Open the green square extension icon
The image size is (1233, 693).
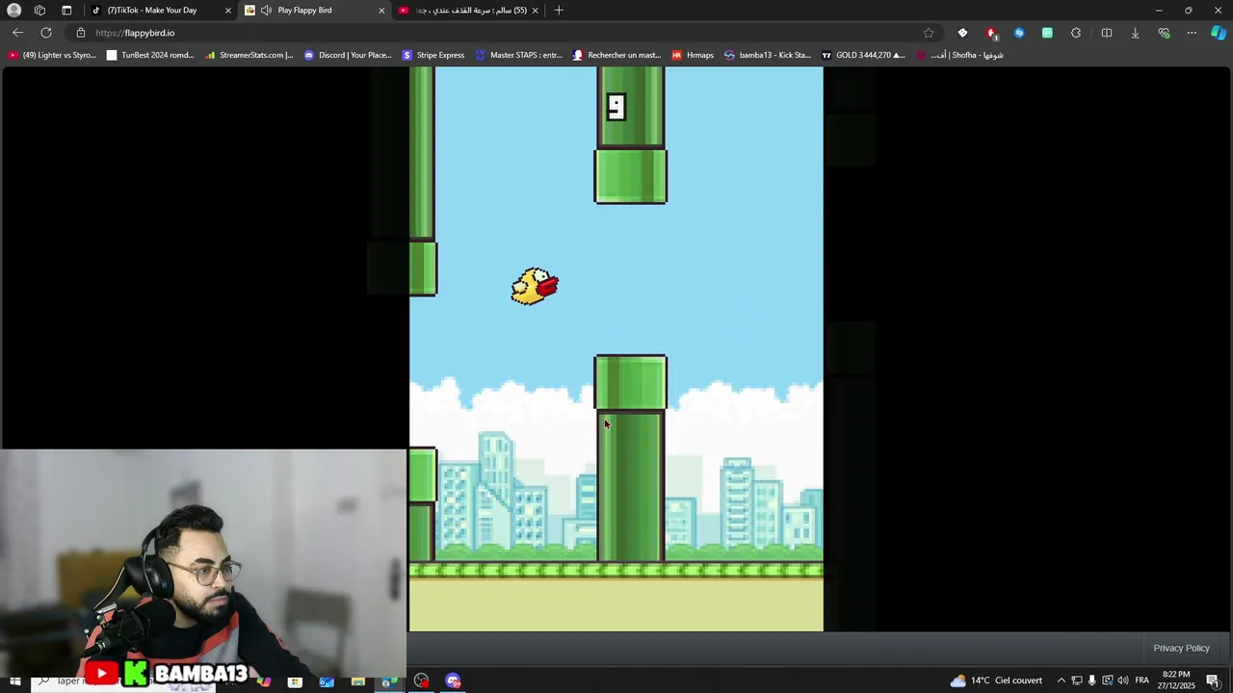coord(1047,33)
